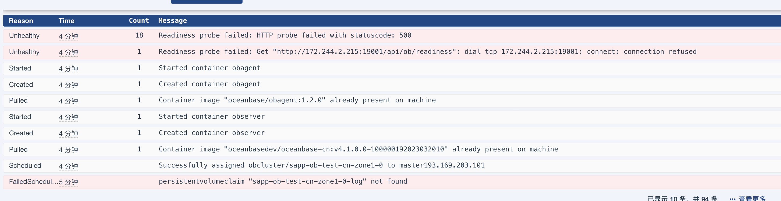Open the Created container observer event
Screen dimensions: 781x201
392,133
